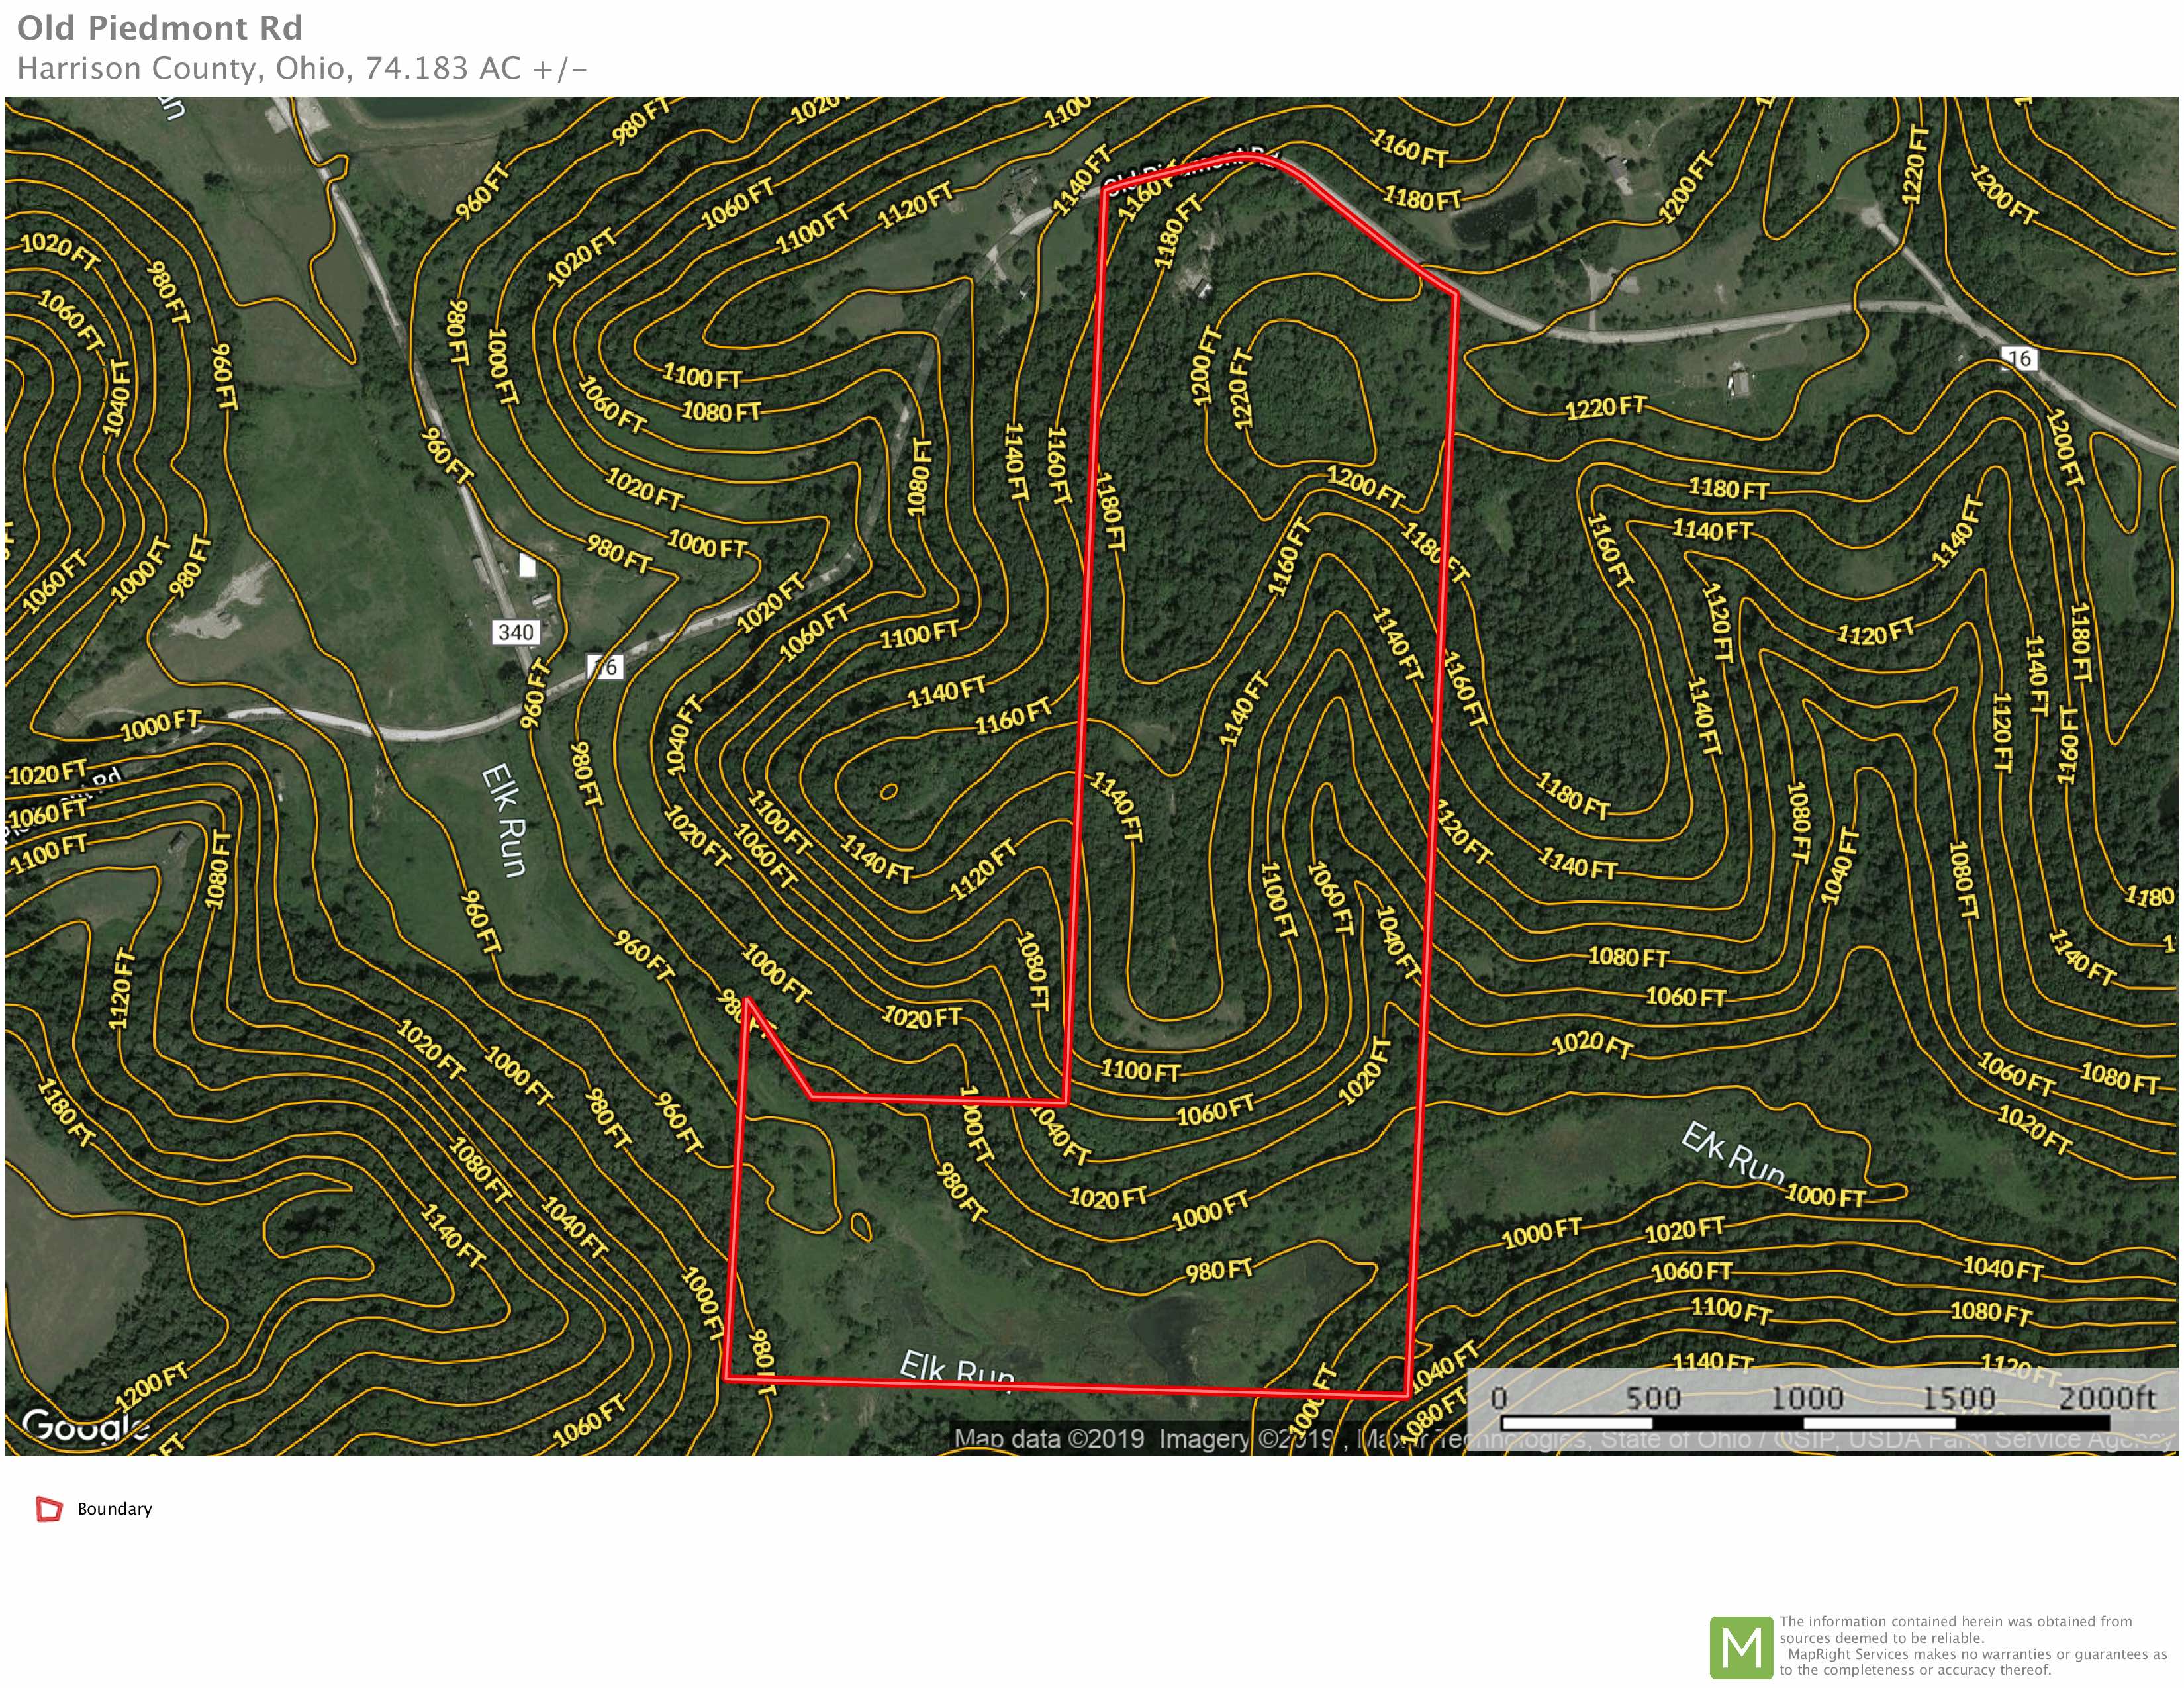Click the Elk Run label beside 1000 FT at right
The image size is (2184, 1688).
click(x=1732, y=1154)
